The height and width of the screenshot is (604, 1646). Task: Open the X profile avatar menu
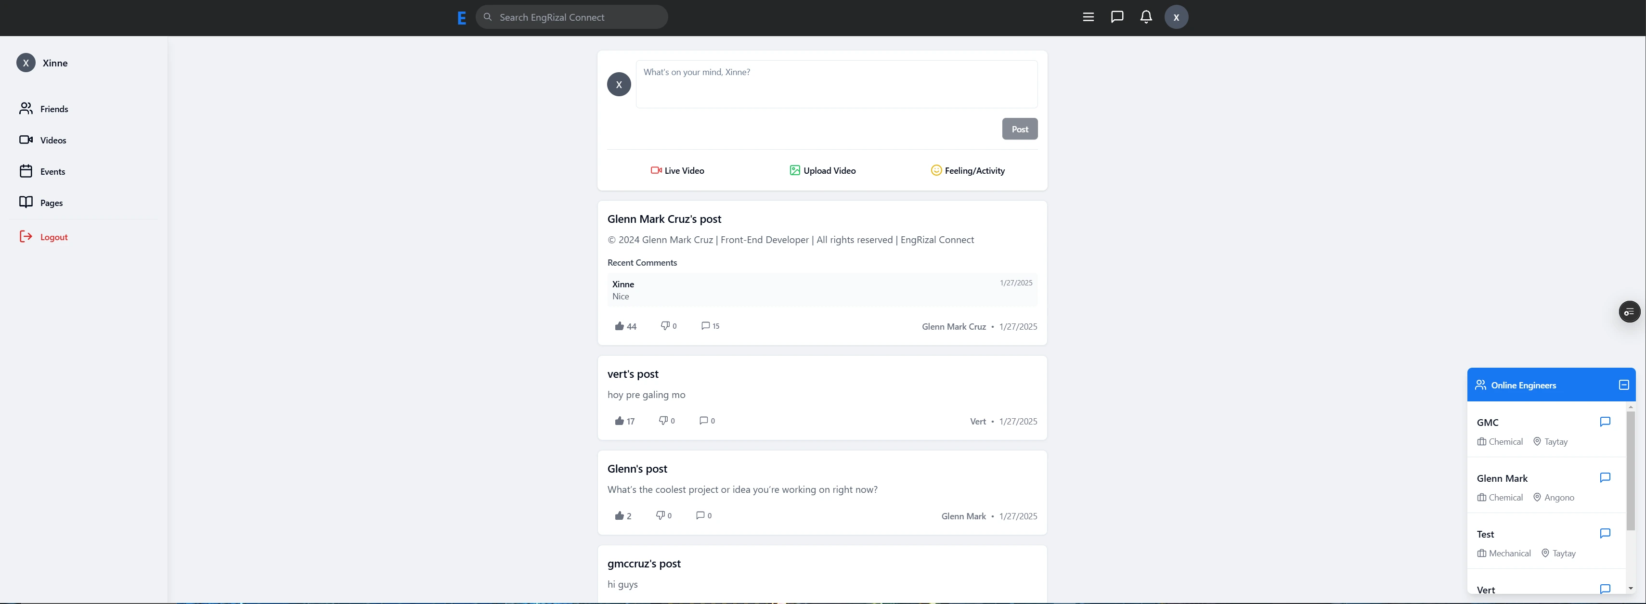(x=1176, y=17)
